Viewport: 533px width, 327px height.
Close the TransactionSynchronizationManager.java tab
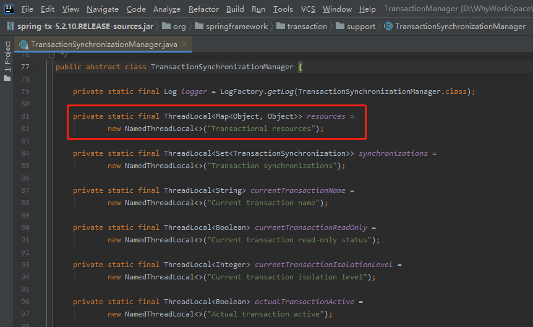tap(184, 45)
